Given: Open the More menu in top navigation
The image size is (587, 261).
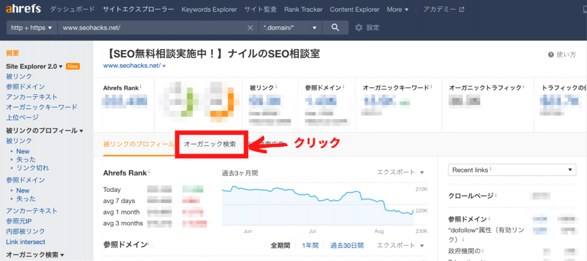Looking at the screenshot, I should (397, 9).
